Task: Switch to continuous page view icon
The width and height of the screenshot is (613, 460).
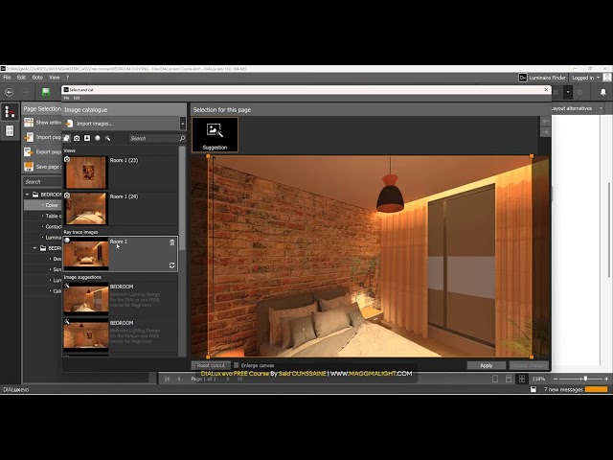Action: (509, 379)
